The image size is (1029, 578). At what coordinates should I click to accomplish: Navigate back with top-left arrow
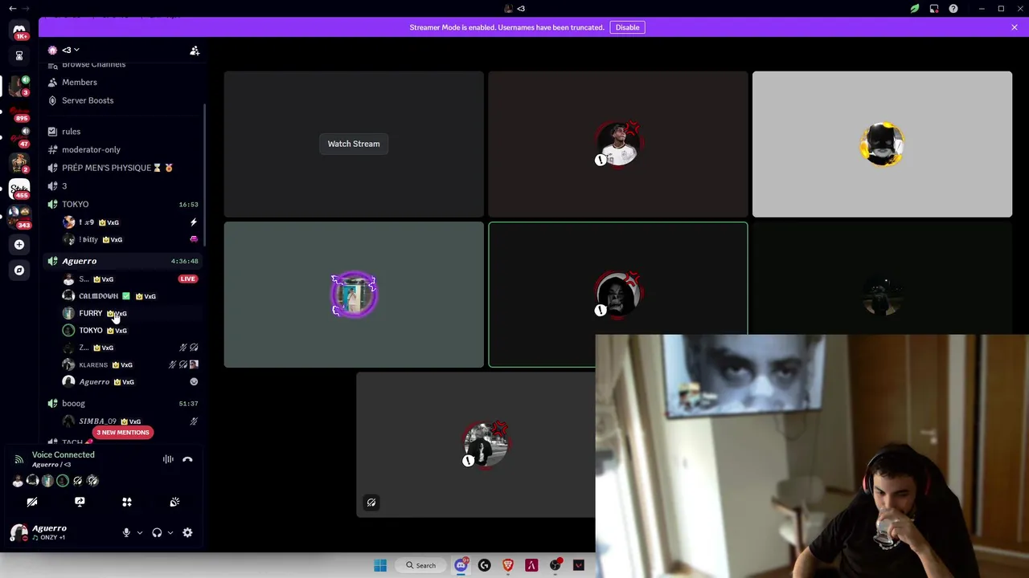tap(13, 8)
